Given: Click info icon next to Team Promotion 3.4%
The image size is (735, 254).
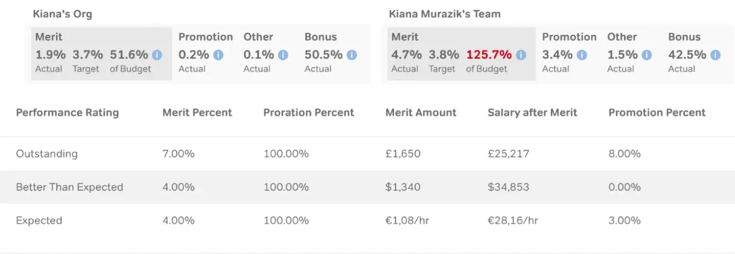Looking at the screenshot, I should (x=581, y=55).
